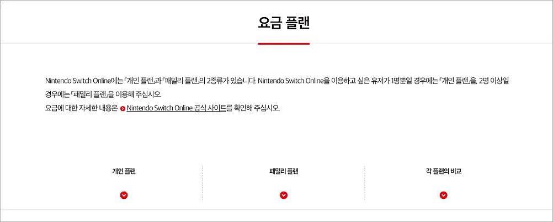Image resolution: width=553 pixels, height=222 pixels.
Task: Select the 개인 플랜 tab label
Action: pos(124,172)
